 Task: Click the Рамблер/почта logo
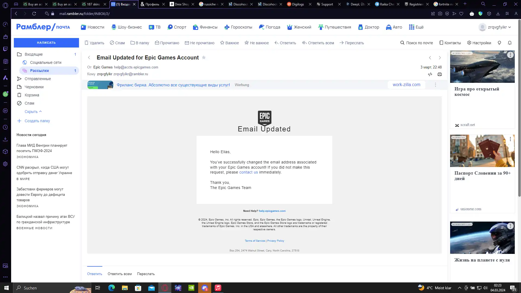pyautogui.click(x=43, y=27)
